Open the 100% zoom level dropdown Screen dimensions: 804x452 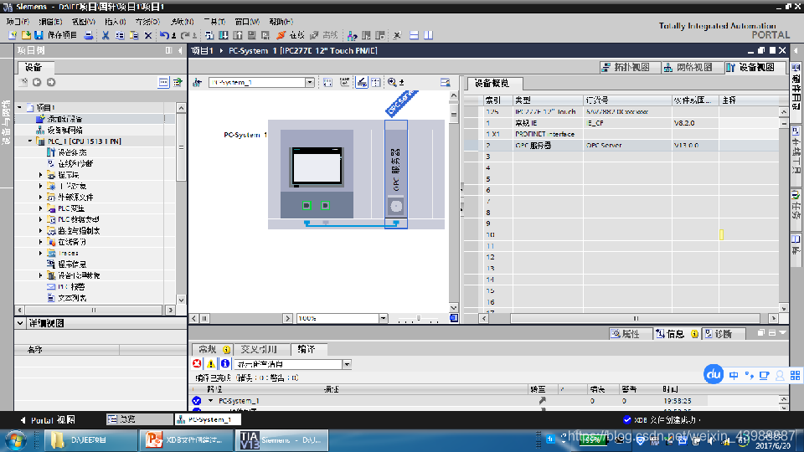pyautogui.click(x=383, y=318)
